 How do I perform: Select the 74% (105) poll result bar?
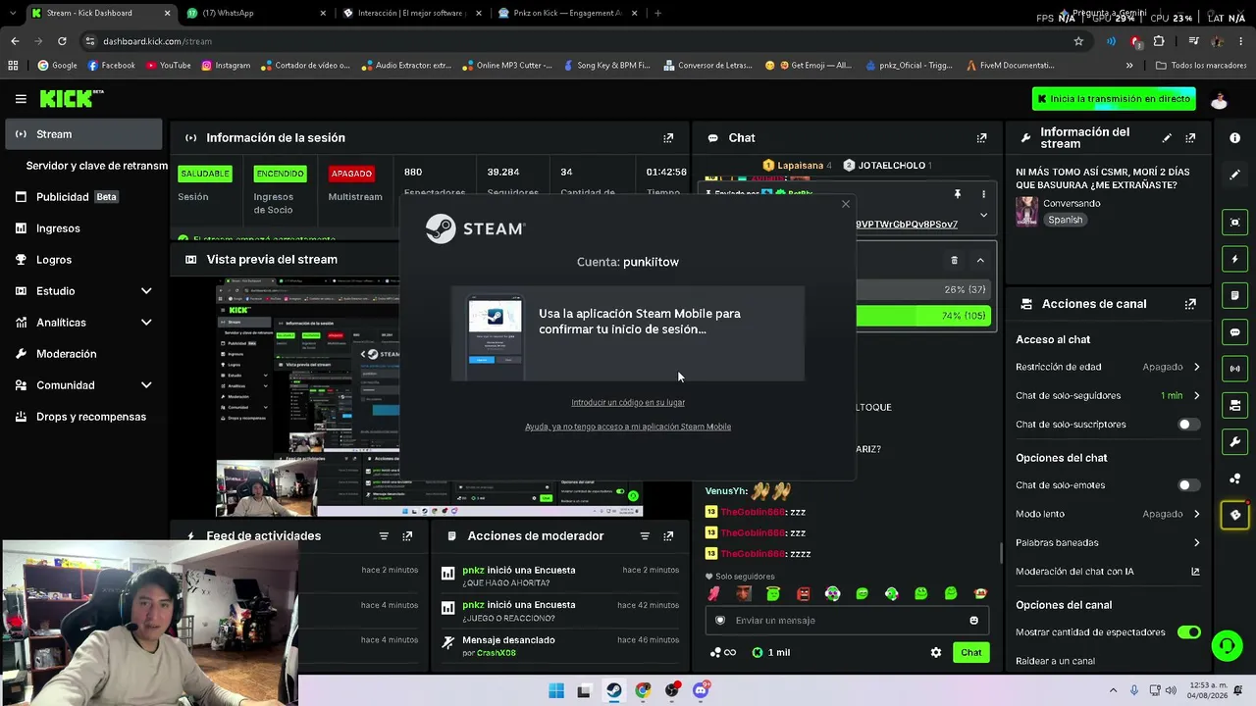point(923,316)
